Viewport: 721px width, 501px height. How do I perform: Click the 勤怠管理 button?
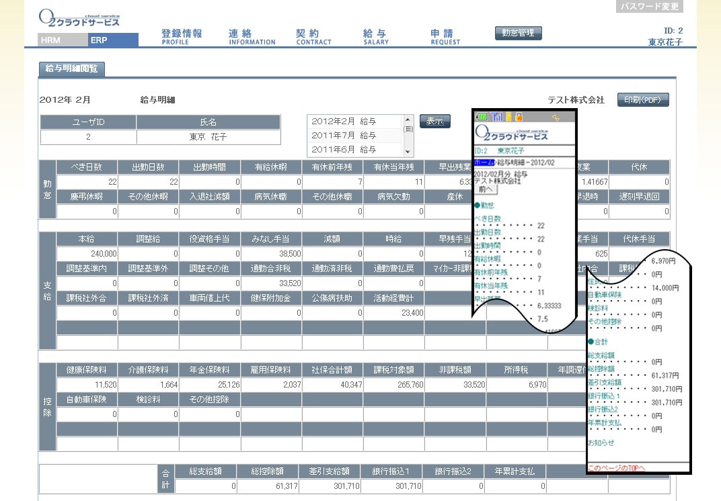click(518, 33)
